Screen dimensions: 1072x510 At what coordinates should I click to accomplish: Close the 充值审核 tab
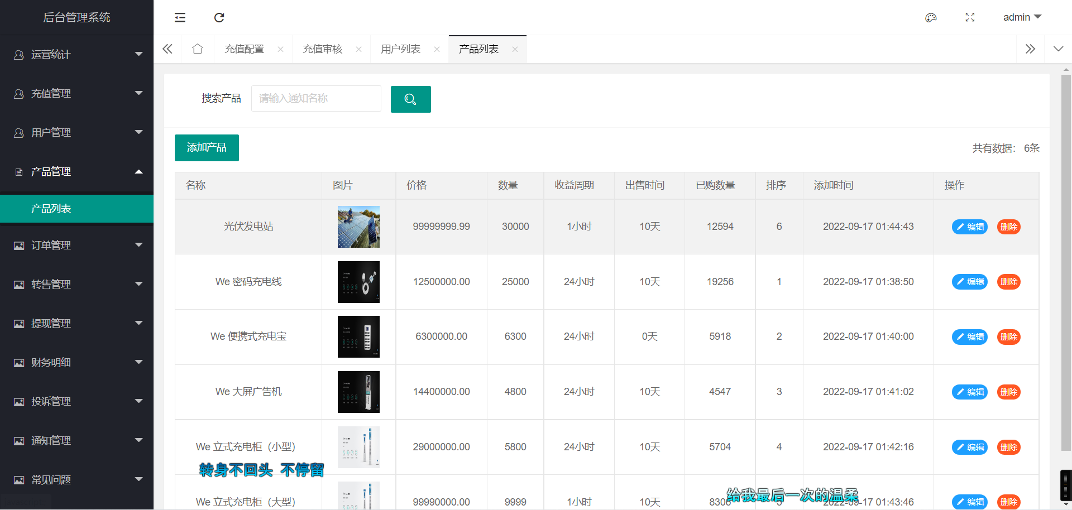point(358,49)
